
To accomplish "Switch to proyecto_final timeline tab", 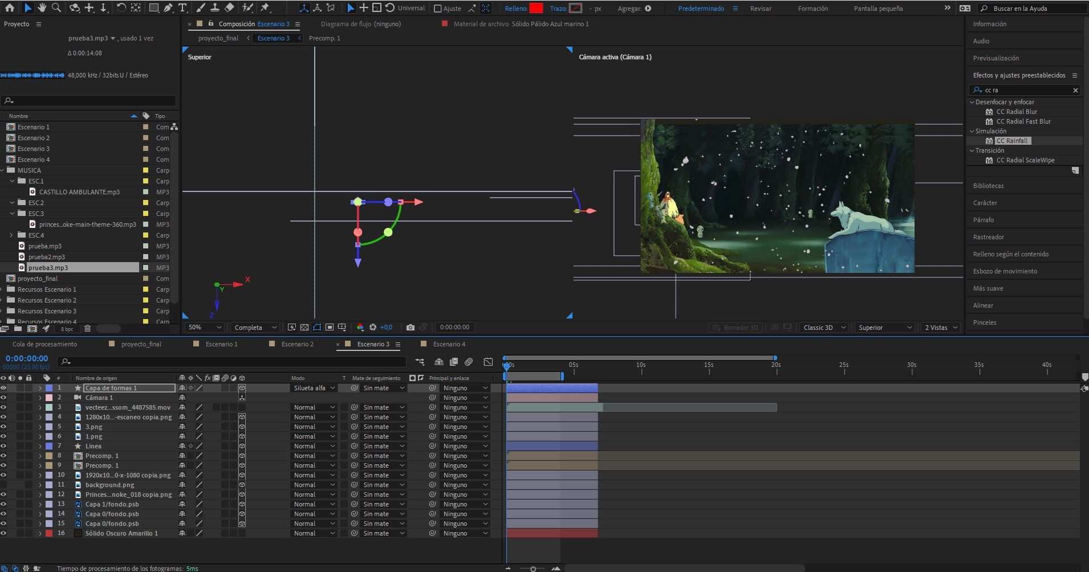I will point(141,344).
